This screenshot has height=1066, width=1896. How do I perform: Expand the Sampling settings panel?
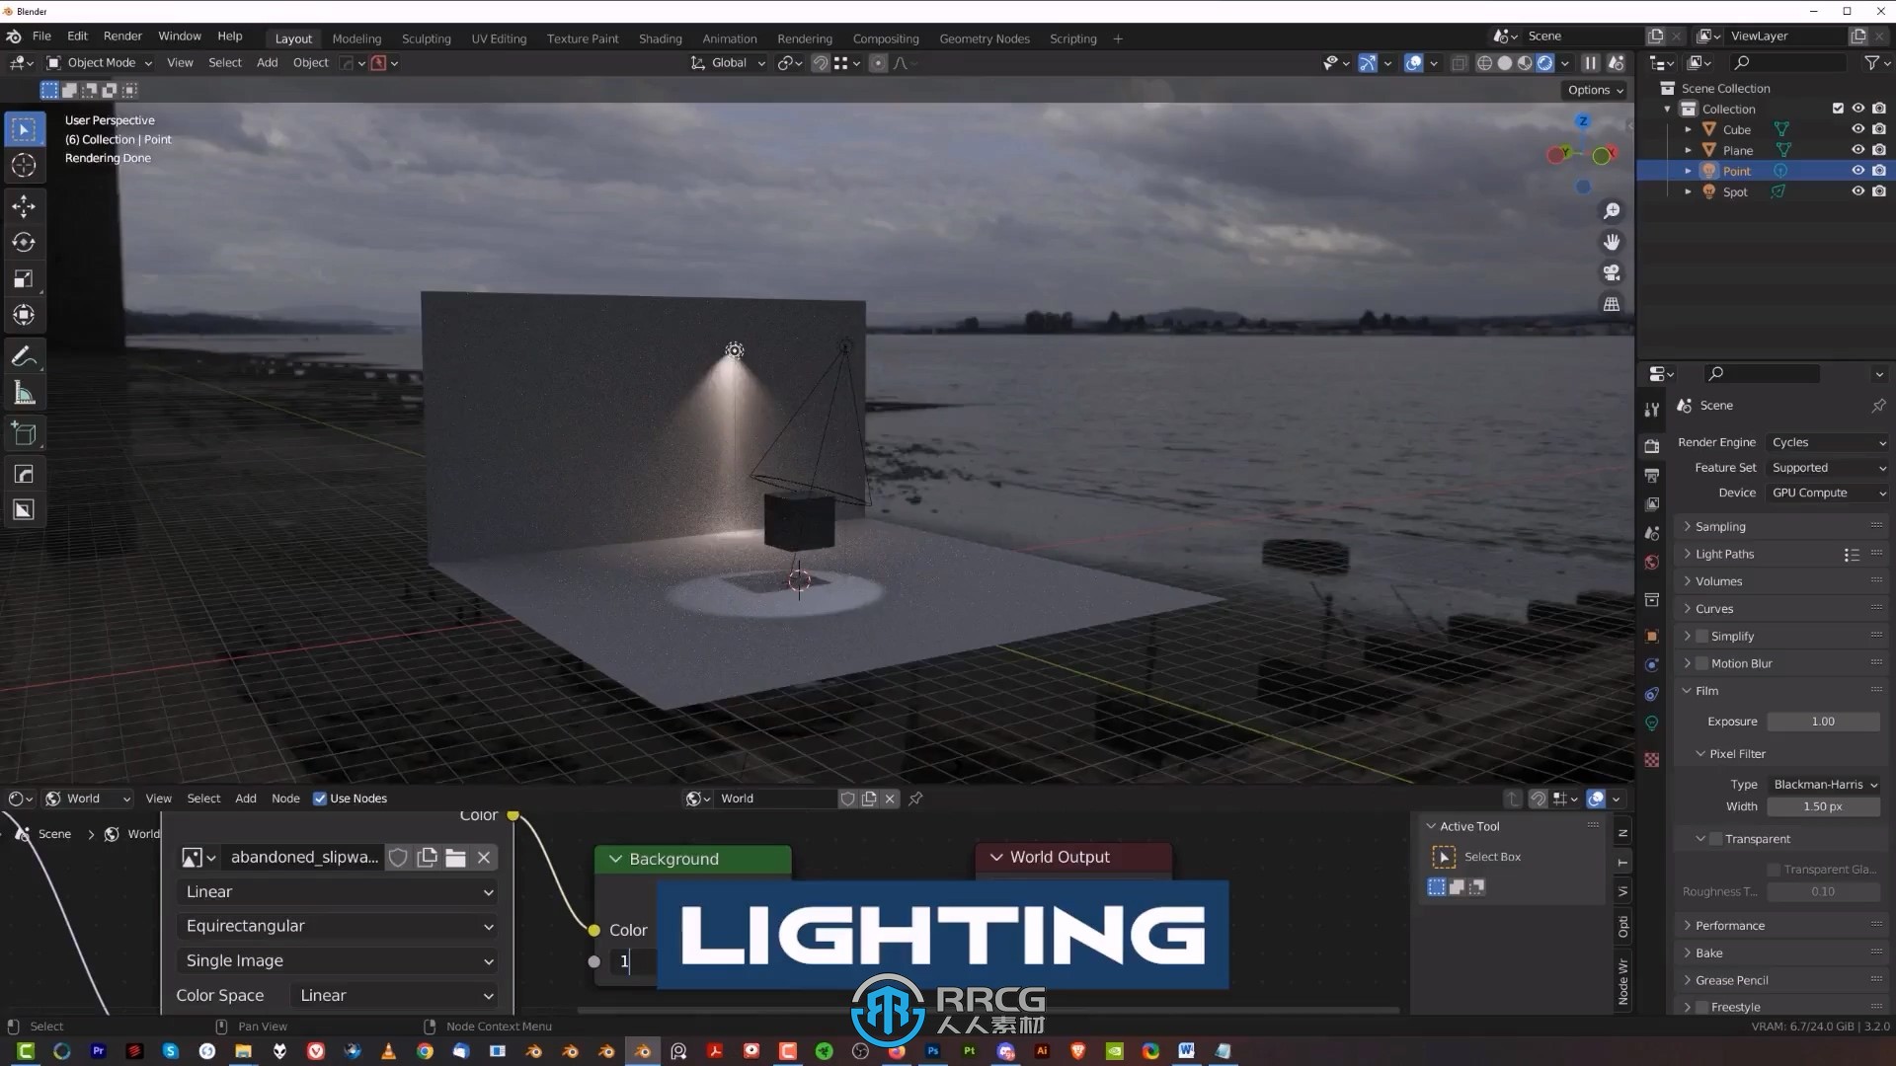pos(1688,526)
